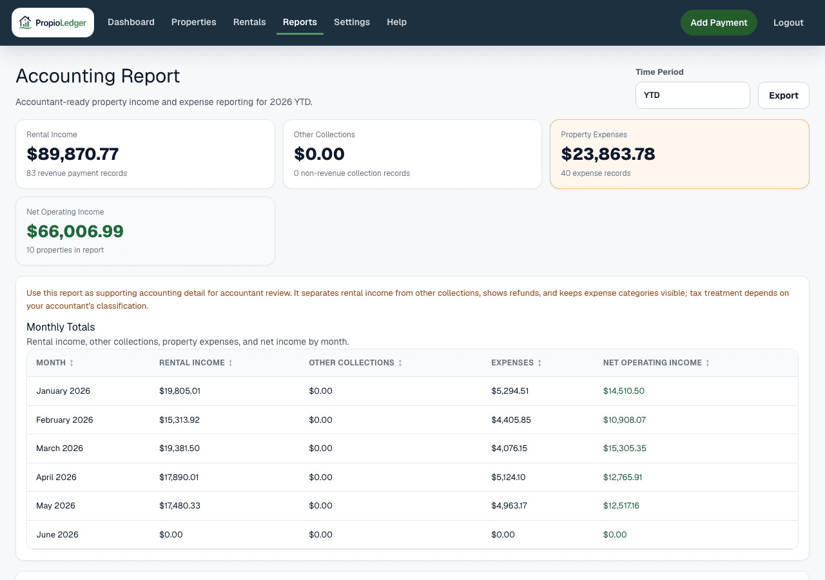Go to the Dashboard menu

131,22
